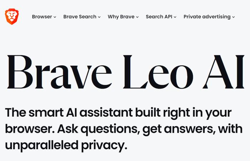Click the line 'The smart AI assistant built right in your'
Viewport: 250px width, 161px height.
[x=118, y=113]
